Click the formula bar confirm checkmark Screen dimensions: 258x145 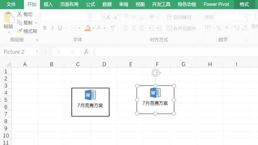[x=73, y=52]
